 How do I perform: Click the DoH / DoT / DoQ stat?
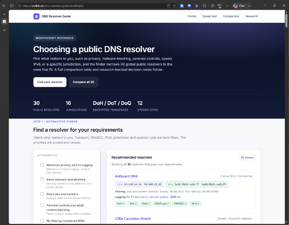[112, 106]
